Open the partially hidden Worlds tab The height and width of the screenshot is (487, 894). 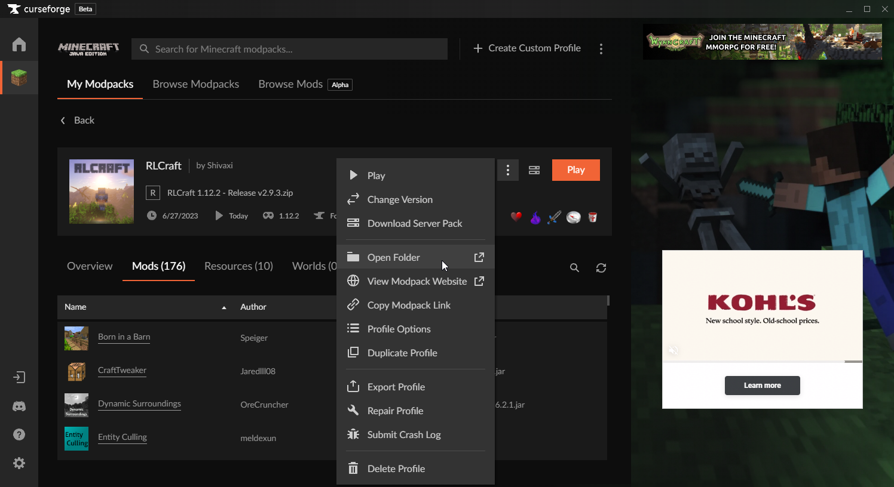pyautogui.click(x=314, y=266)
